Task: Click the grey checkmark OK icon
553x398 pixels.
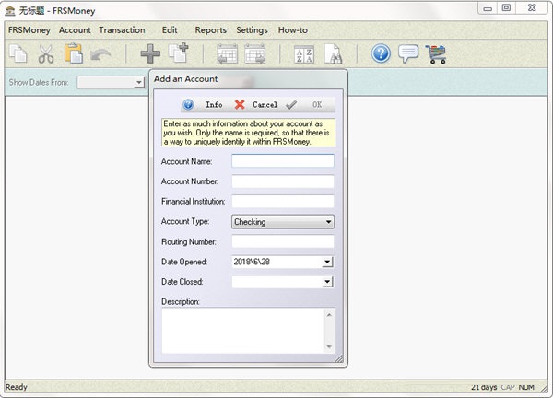Action: tap(291, 105)
